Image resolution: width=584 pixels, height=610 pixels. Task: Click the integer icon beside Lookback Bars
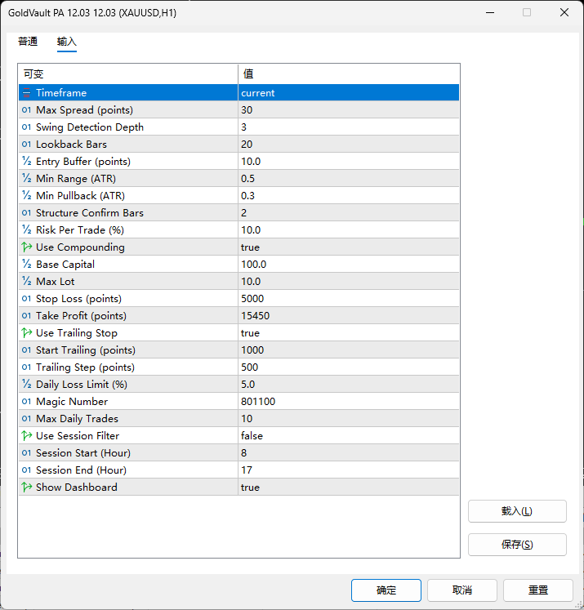pyautogui.click(x=26, y=145)
